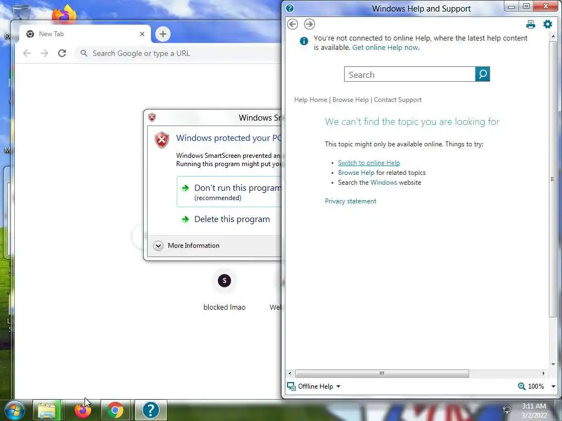Open Help settings gear
Viewport: 562px width, 421px height.
(548, 24)
